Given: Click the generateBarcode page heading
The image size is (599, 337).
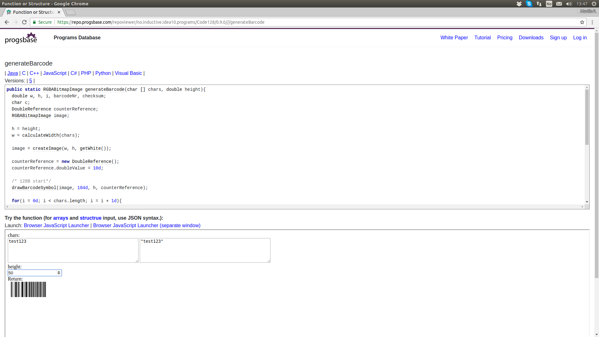Looking at the screenshot, I should [x=28, y=64].
